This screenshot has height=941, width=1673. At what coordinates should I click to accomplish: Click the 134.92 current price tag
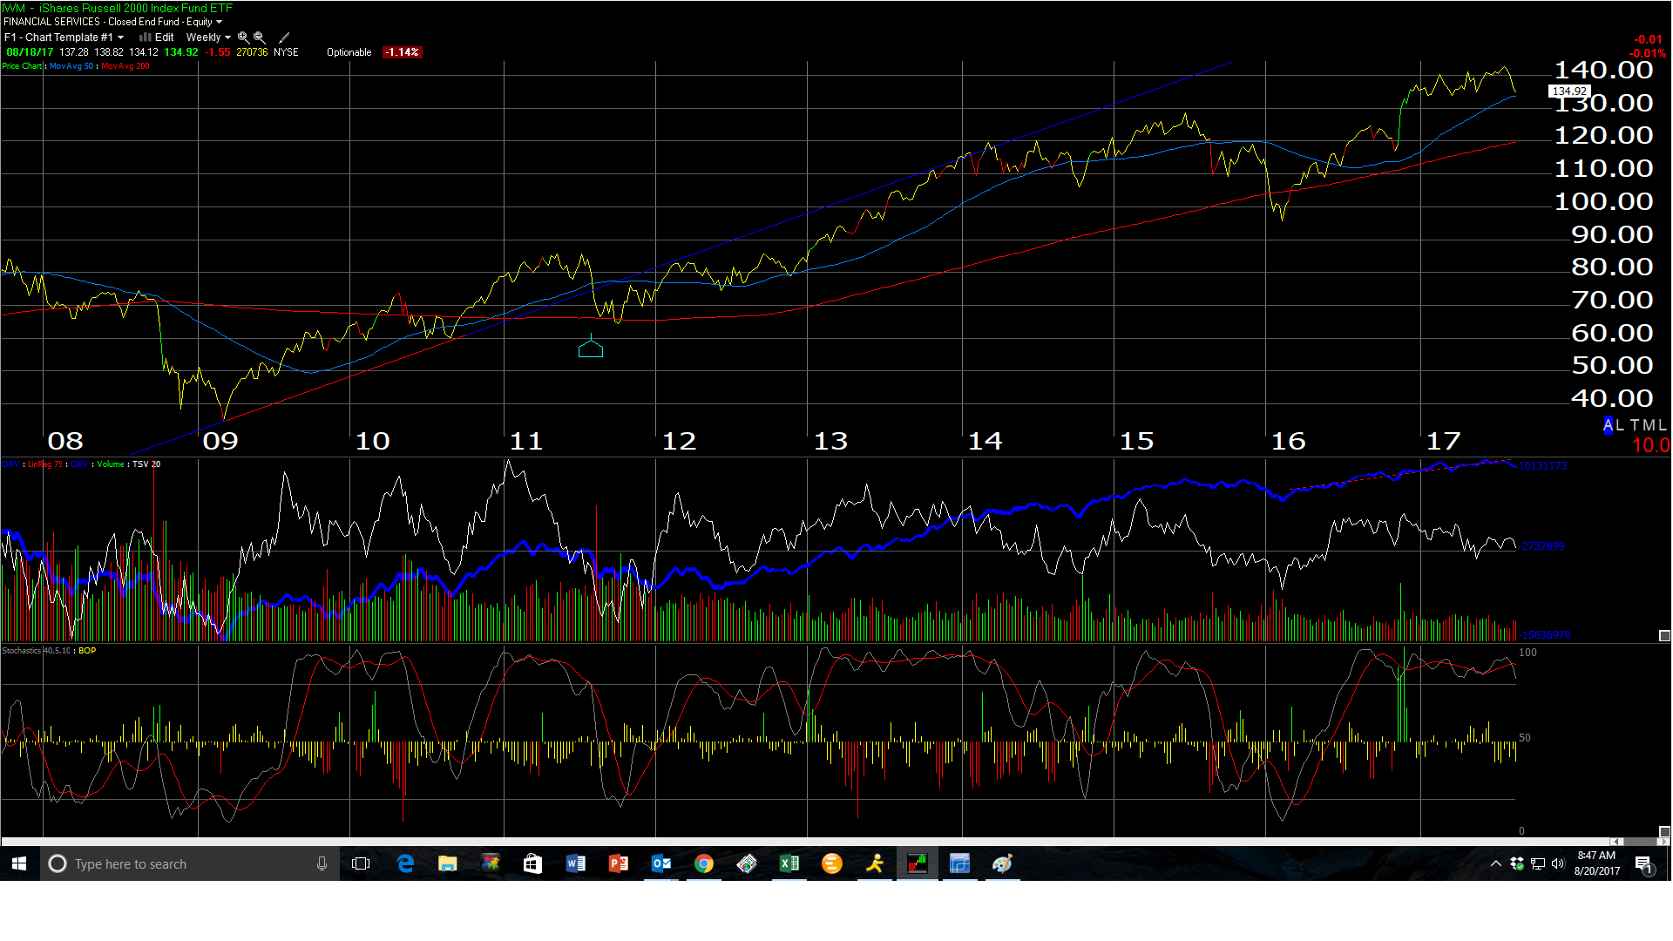pyautogui.click(x=1569, y=91)
